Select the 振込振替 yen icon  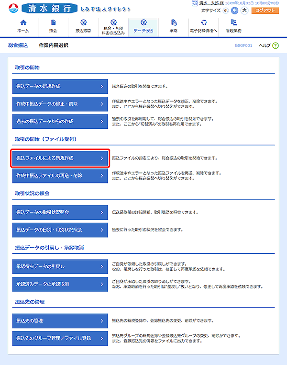click(83, 23)
